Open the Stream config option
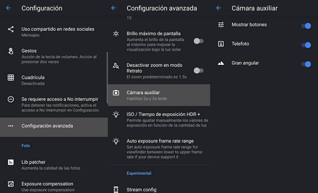Image resolution: width=318 pixels, height=193 pixels. tap(142, 190)
